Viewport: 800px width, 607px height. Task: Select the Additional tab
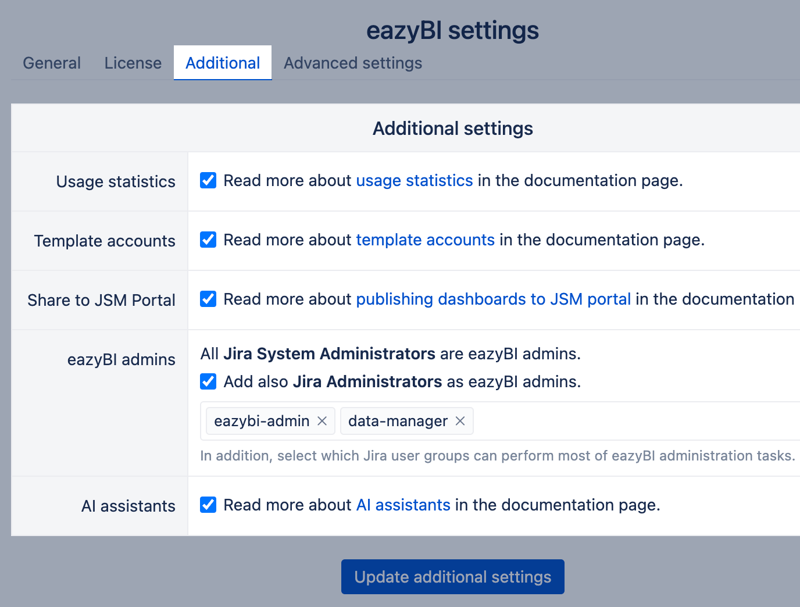click(x=223, y=63)
